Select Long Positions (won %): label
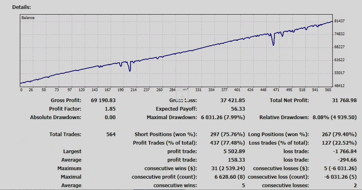The height and width of the screenshot is (190, 362). coord(278,134)
